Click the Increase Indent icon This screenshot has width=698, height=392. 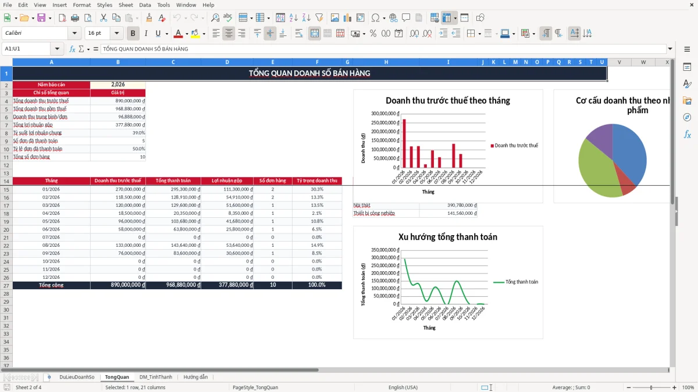tap(444, 34)
